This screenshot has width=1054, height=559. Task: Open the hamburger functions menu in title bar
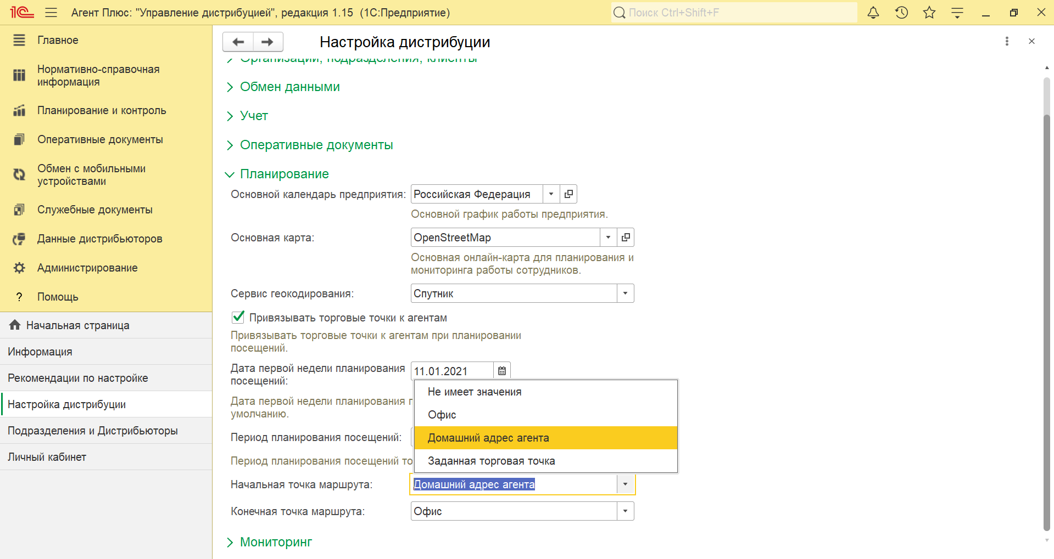pos(51,12)
